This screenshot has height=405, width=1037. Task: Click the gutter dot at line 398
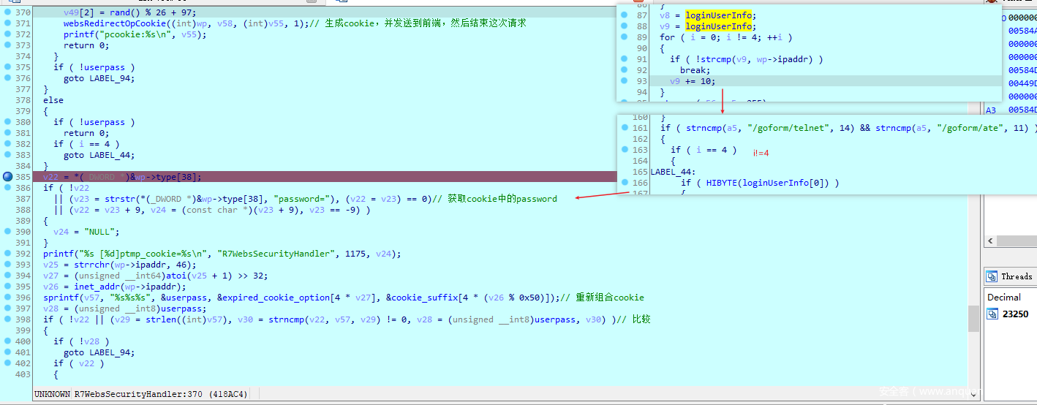pyautogui.click(x=7, y=319)
